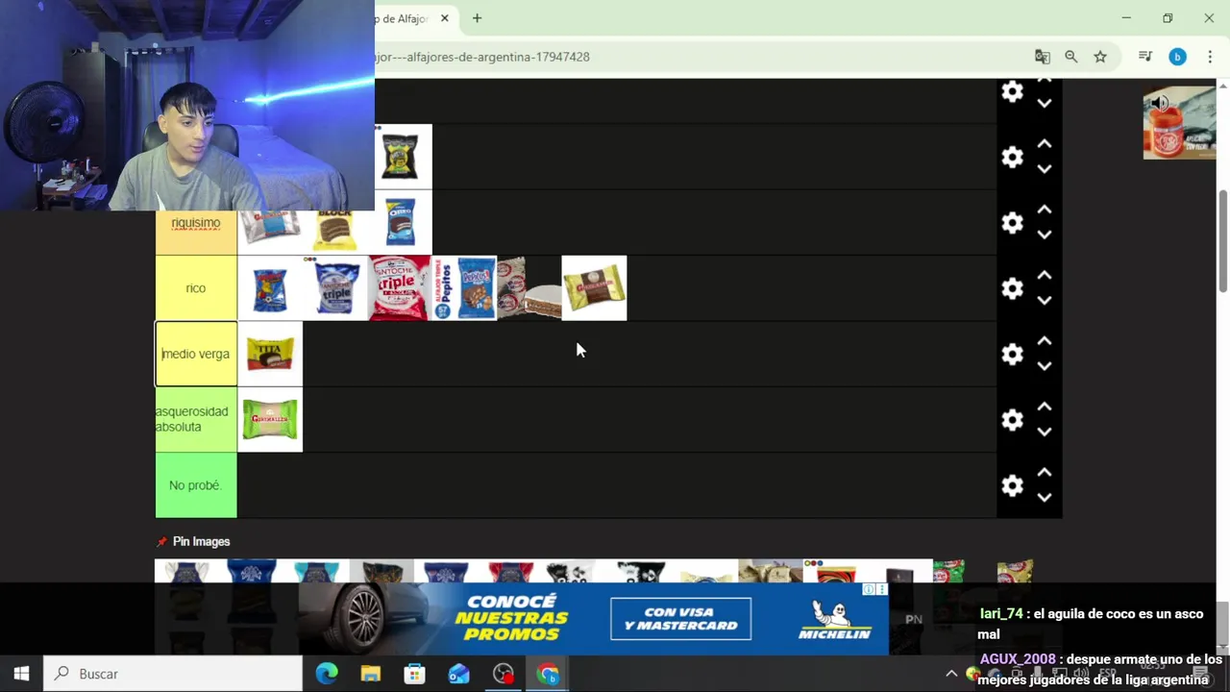The height and width of the screenshot is (692, 1230).
Task: Close the Michelin banner ad
Action: pyautogui.click(x=881, y=589)
